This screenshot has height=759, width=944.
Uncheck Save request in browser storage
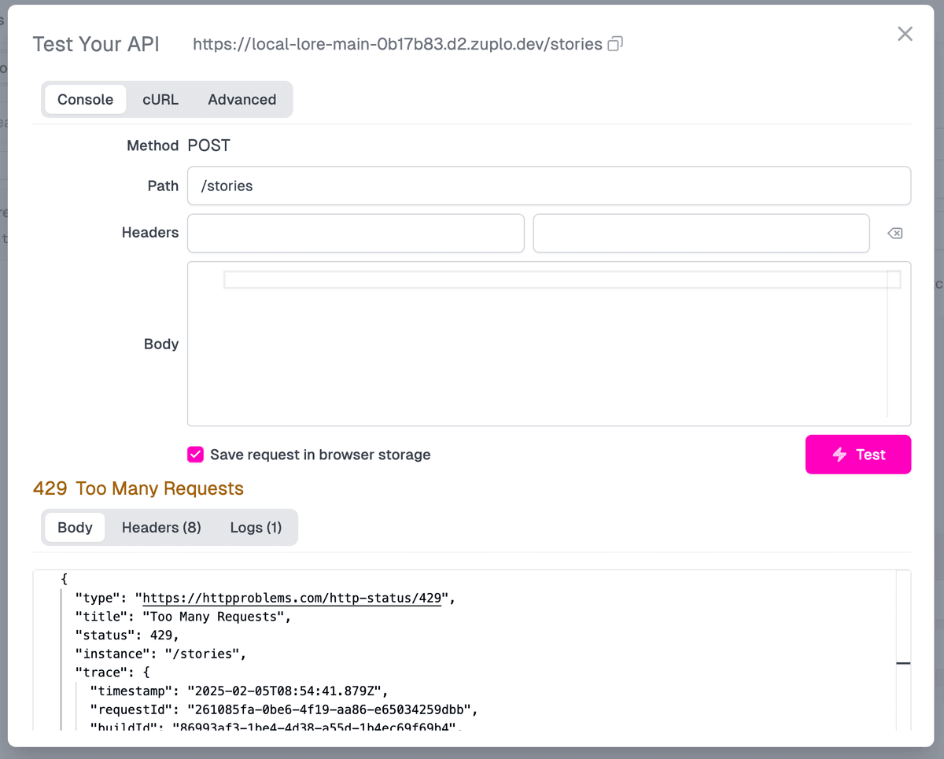195,455
